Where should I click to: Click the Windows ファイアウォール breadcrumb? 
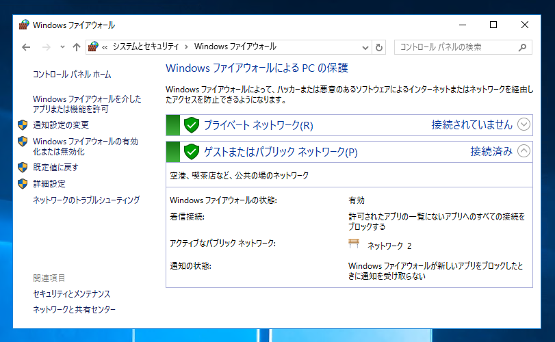point(235,47)
